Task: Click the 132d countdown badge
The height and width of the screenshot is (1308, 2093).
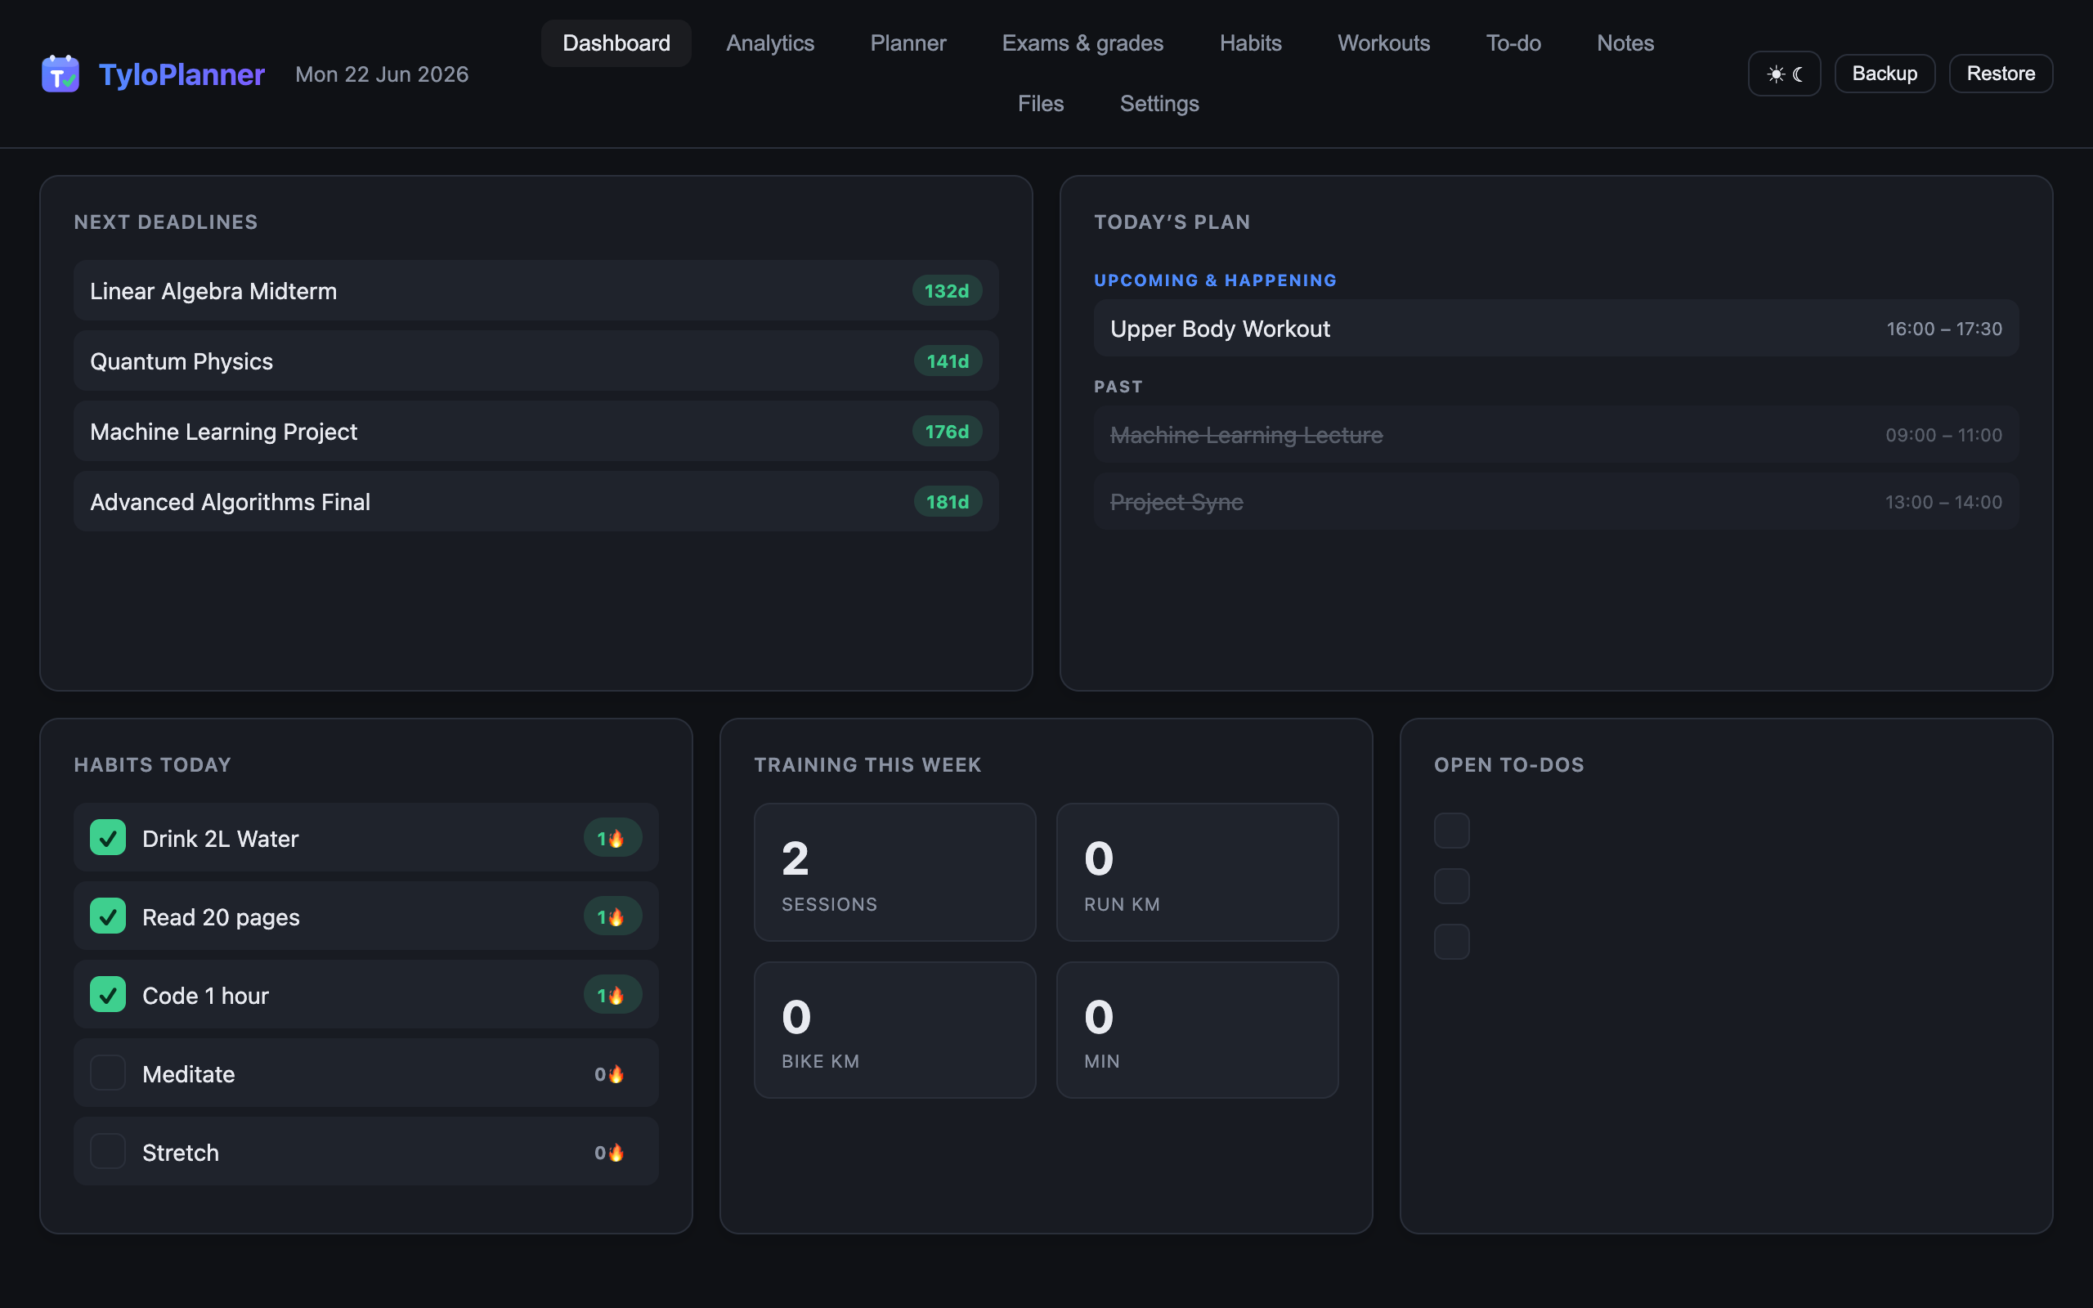Action: 947,291
